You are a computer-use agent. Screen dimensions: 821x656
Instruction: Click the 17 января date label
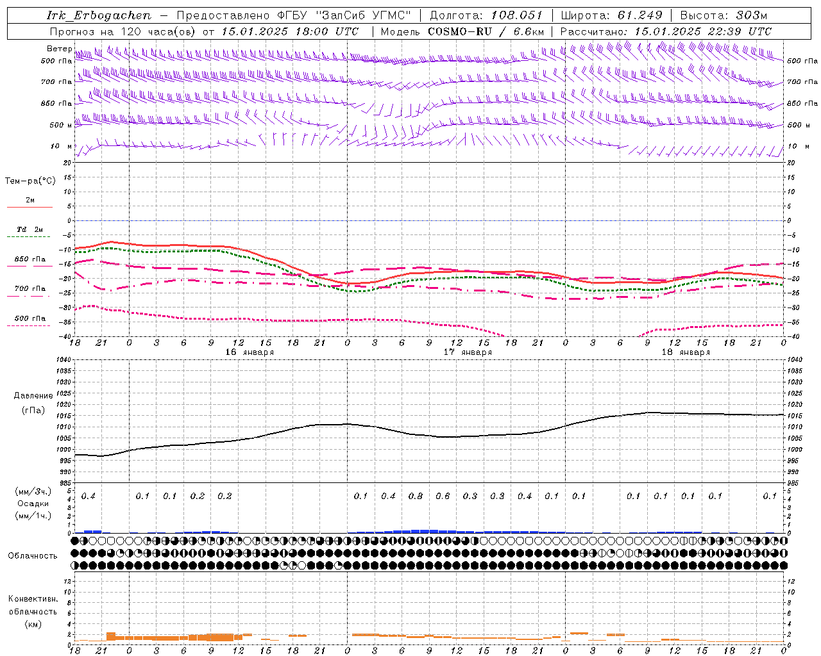pyautogui.click(x=468, y=352)
